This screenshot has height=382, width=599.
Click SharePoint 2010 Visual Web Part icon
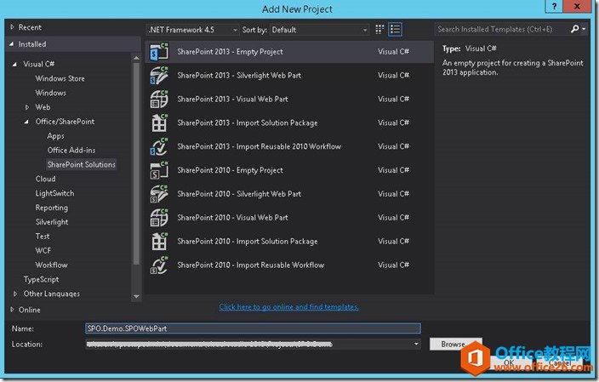(x=159, y=217)
